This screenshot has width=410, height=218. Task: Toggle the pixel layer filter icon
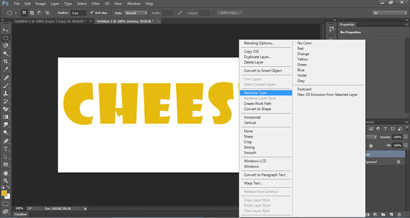(371, 128)
